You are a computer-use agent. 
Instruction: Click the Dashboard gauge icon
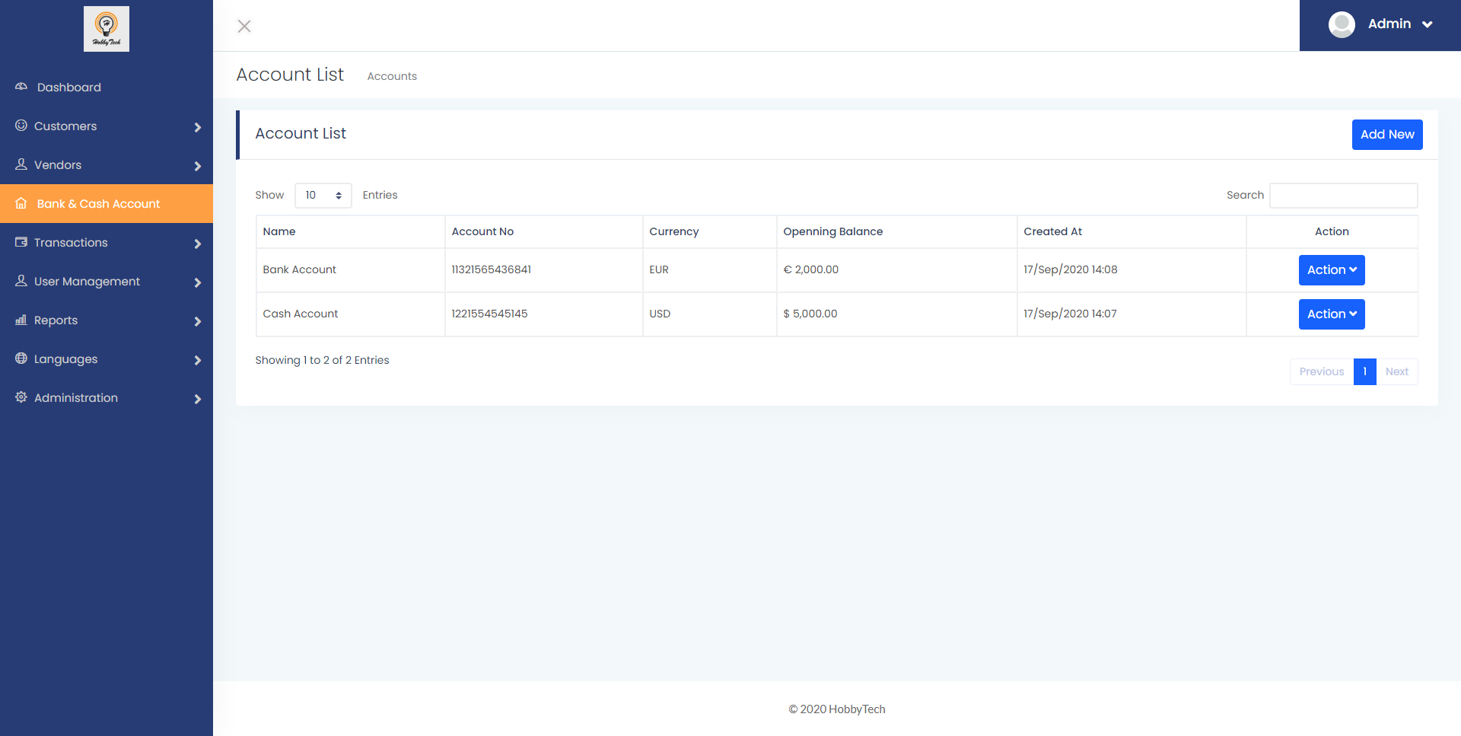coord(21,87)
